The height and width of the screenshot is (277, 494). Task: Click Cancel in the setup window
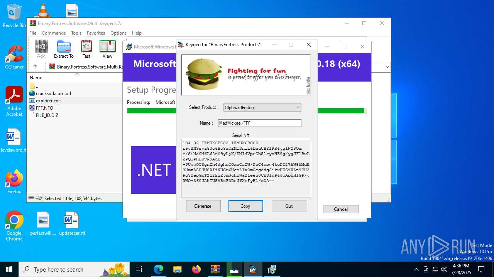341,209
